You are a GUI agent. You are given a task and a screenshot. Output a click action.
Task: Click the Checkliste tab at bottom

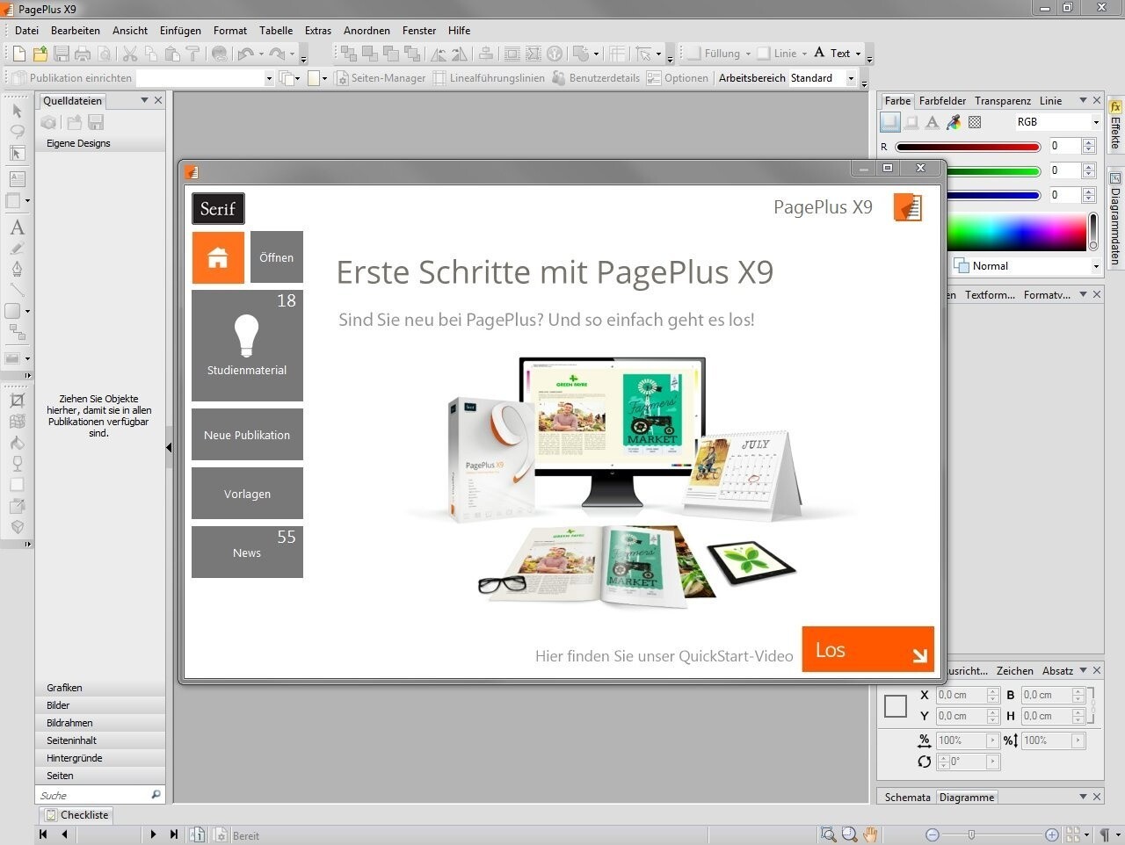[x=76, y=815]
